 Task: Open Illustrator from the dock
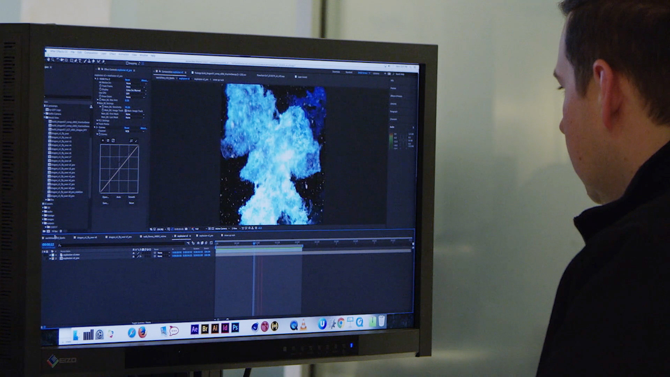point(215,328)
